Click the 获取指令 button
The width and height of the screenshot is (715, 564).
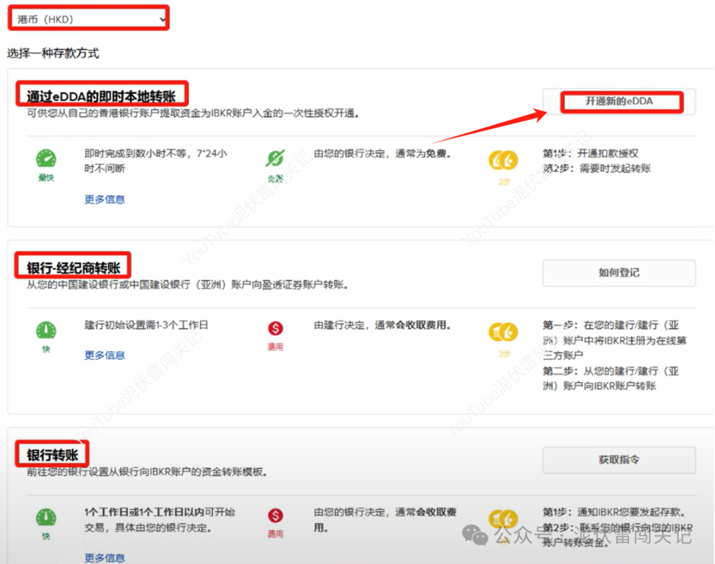coord(618,459)
